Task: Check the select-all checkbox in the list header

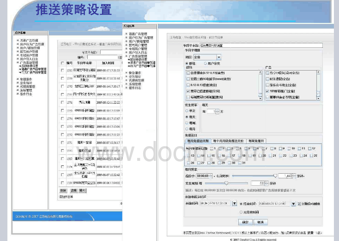Action: [62, 63]
